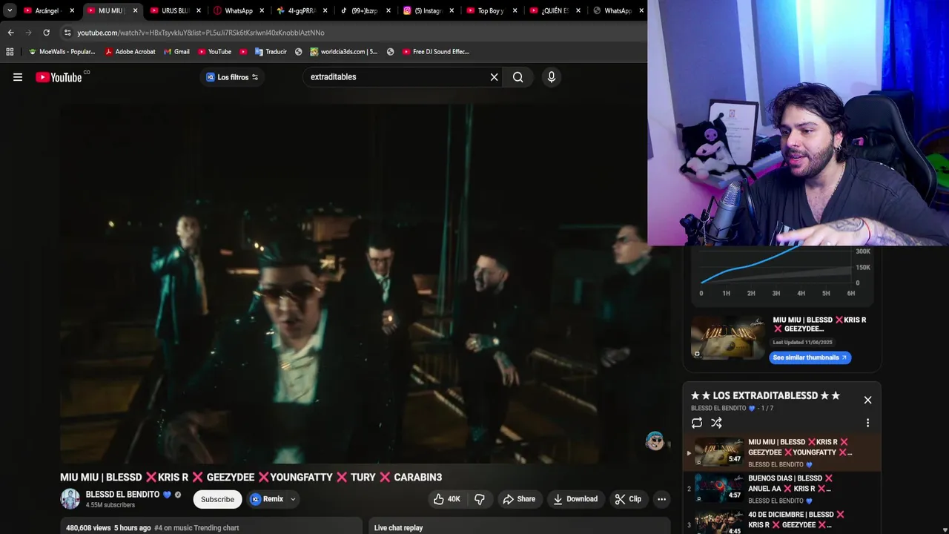The image size is (949, 534).
Task: Open MoeWalls bookmark
Action: click(62, 52)
